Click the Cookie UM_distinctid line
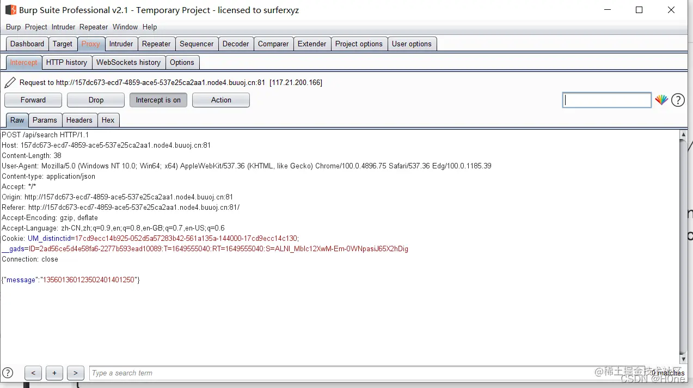 [150, 238]
